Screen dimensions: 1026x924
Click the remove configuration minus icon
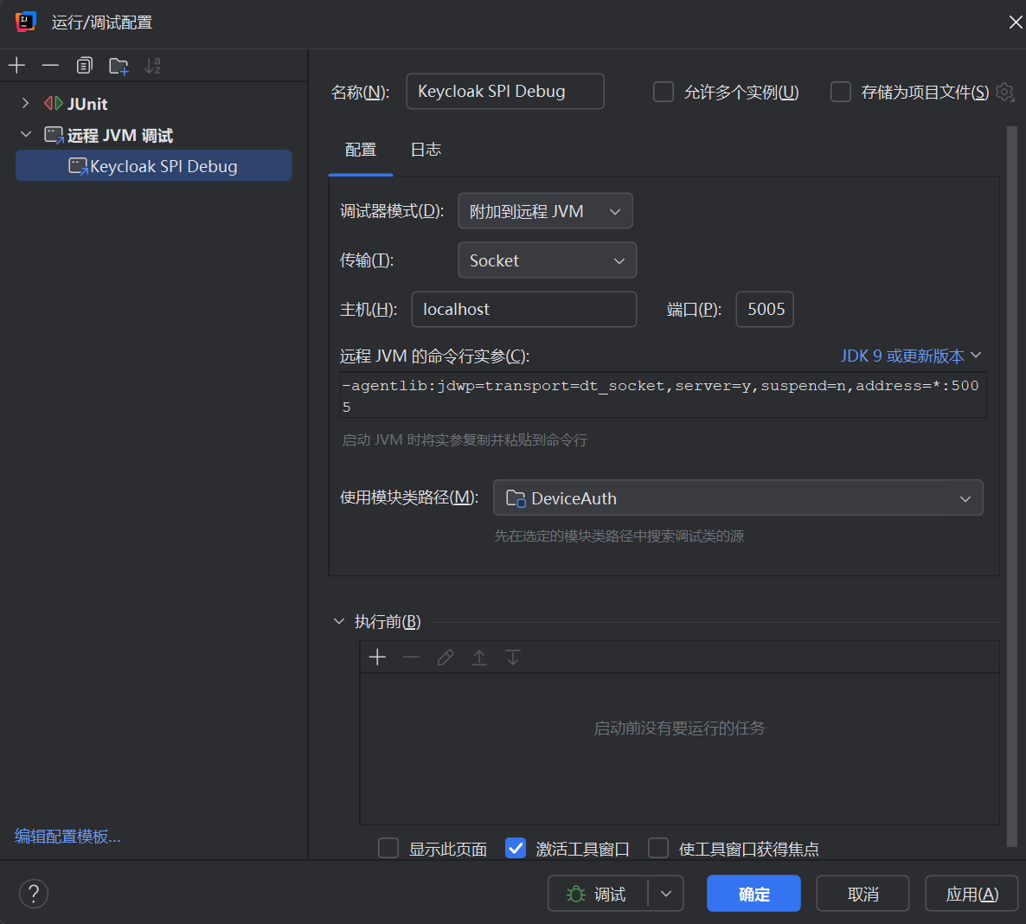tap(50, 66)
